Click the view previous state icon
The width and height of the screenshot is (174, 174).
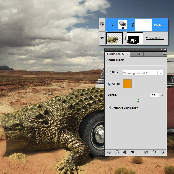146,152
